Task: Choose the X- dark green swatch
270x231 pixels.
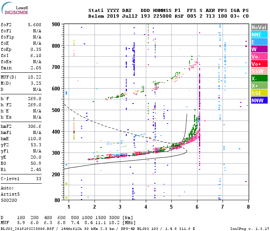Action: (259, 79)
